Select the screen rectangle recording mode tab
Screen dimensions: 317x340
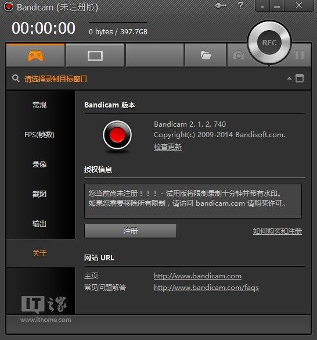click(95, 56)
